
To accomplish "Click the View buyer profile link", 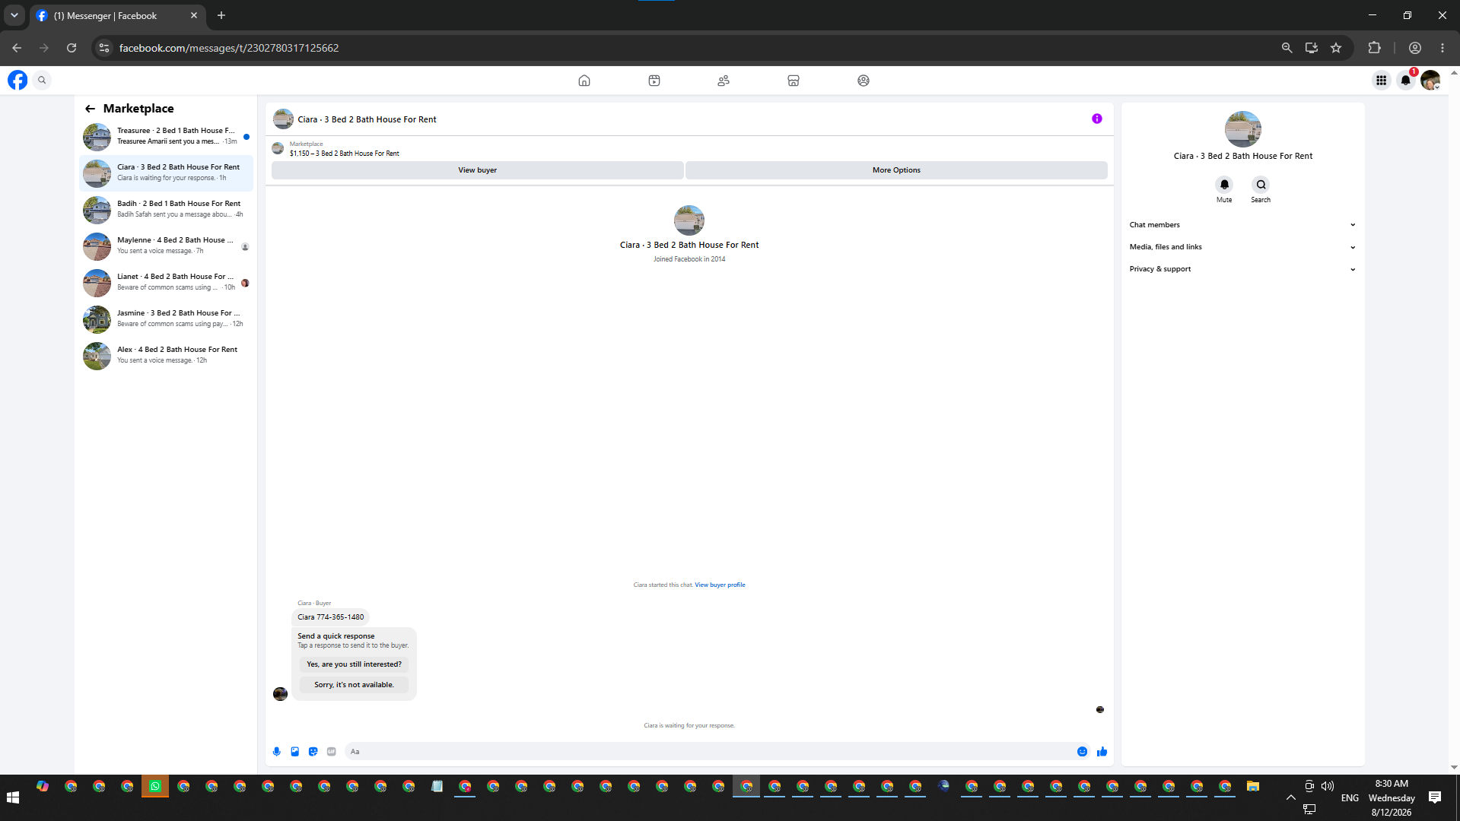I will (720, 585).
